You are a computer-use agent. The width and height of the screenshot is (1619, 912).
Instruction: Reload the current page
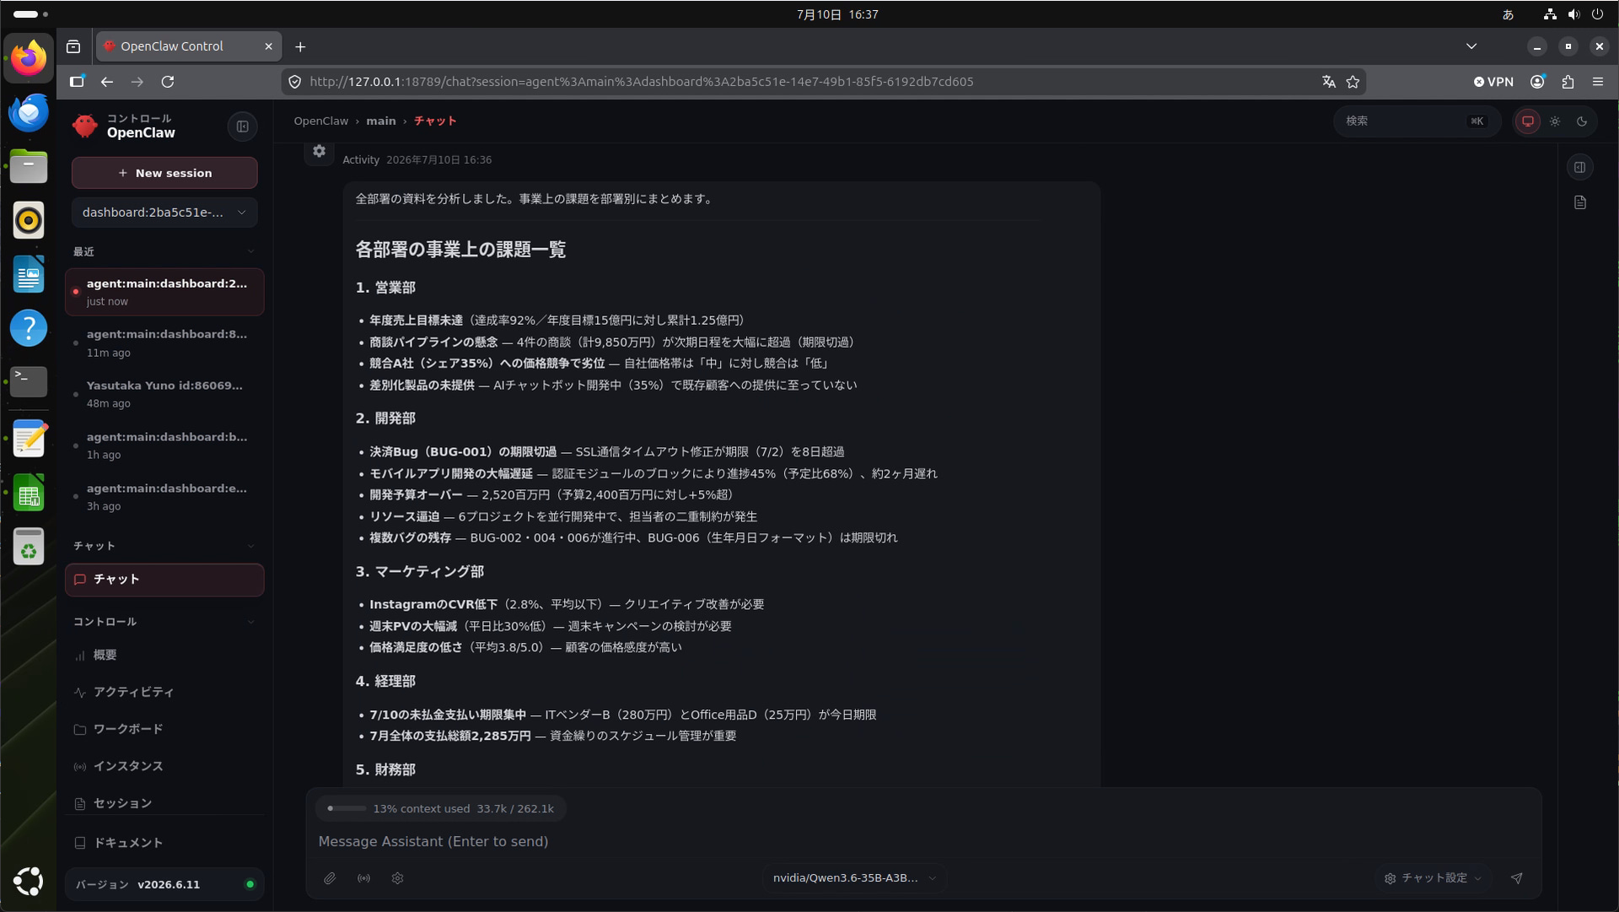168,82
